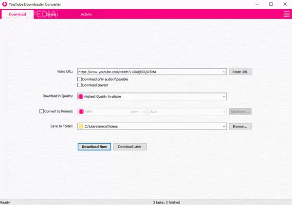
Task: Switch to the Convert tab
Action: [x=52, y=15]
